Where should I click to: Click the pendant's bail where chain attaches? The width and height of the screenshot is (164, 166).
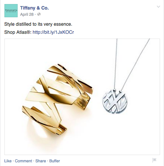click(x=115, y=90)
